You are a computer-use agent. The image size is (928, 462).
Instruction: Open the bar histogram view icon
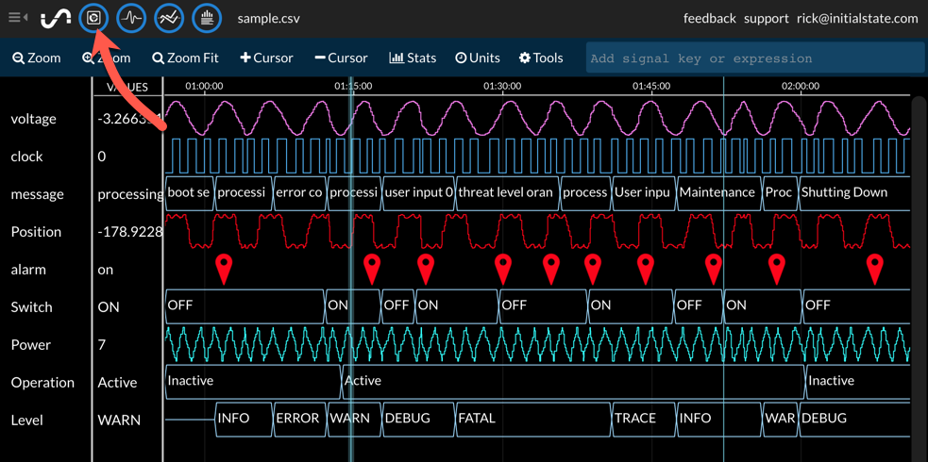(x=207, y=18)
